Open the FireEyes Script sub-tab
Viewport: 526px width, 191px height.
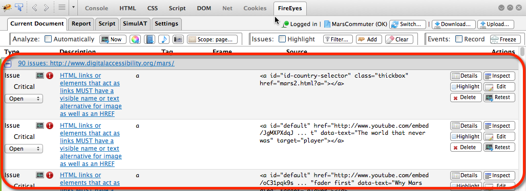(107, 24)
